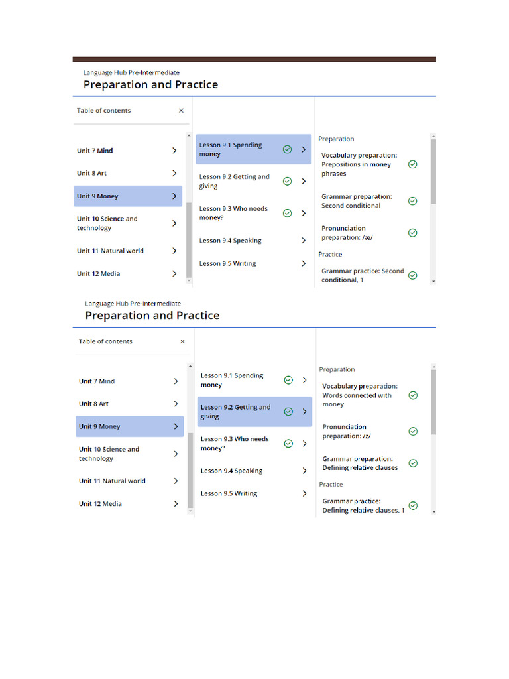Click the checkmark next to Pronunciation preparation /z/
The image size is (509, 679).
413,431
